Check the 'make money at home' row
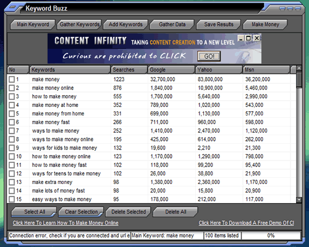Screen dimensions: 309x247 point(12,105)
